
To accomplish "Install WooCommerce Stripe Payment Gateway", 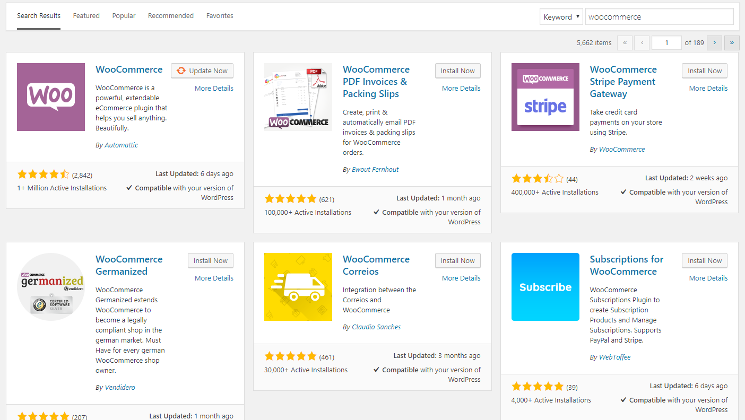I will [704, 71].
